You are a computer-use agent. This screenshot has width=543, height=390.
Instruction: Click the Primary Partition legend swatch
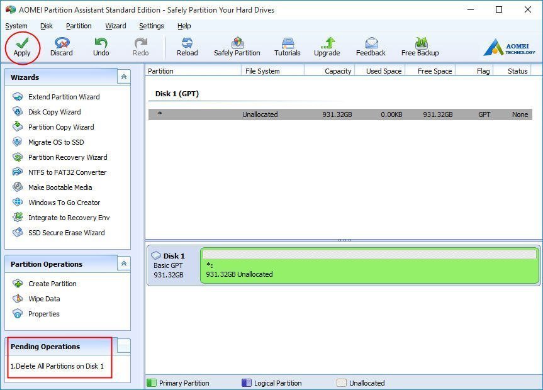coord(152,382)
